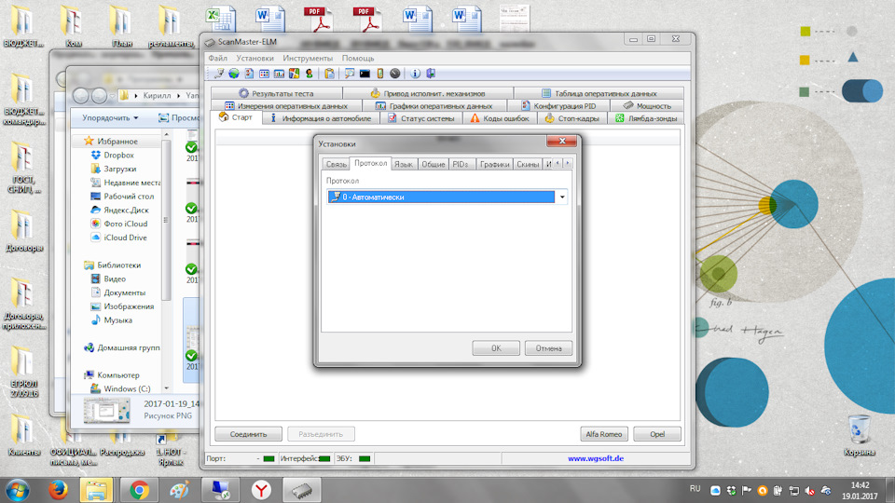Image resolution: width=895 pixels, height=503 pixels.
Task: Open the Упорядочить dropdown in Explorer
Action: coord(110,118)
